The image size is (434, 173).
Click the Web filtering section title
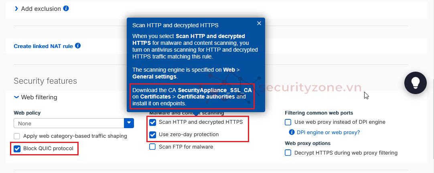(x=39, y=97)
